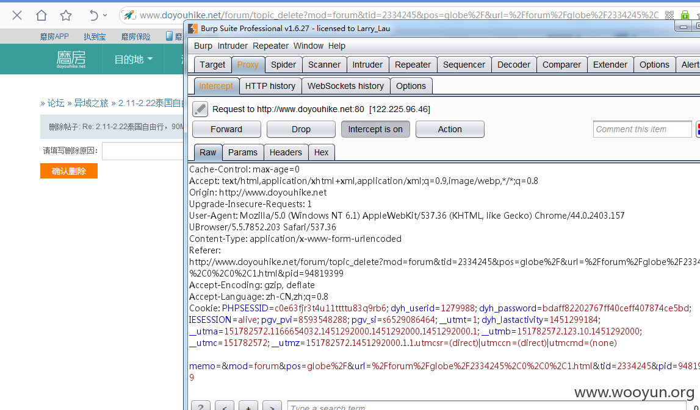The height and width of the screenshot is (410, 700).
Task: Bookmark page with star icon
Action: [x=66, y=16]
